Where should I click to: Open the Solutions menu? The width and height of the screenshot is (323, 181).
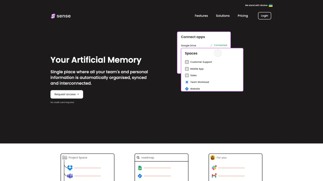(223, 16)
